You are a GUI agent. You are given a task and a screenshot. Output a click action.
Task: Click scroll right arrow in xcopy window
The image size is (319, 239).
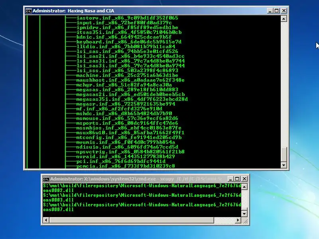(238, 220)
